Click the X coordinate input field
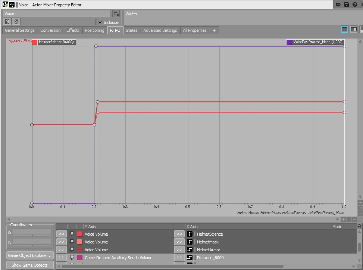This screenshot has height=270, width=363. coord(32,232)
